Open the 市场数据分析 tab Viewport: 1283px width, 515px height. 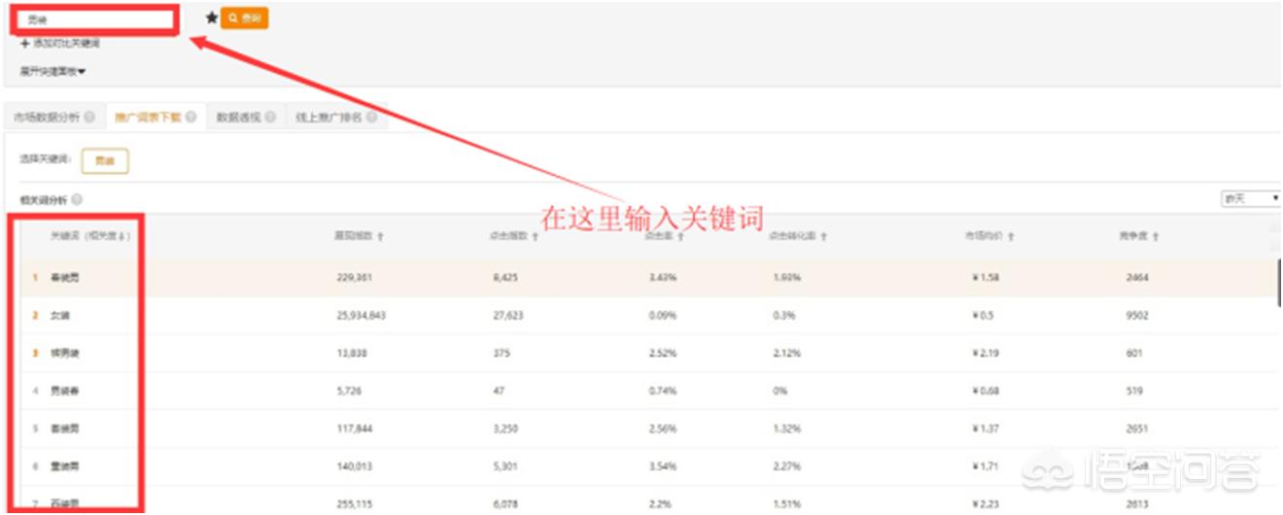pyautogui.click(x=47, y=118)
